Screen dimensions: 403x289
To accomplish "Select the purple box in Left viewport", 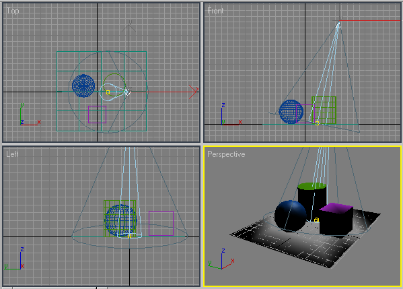I will [x=161, y=223].
